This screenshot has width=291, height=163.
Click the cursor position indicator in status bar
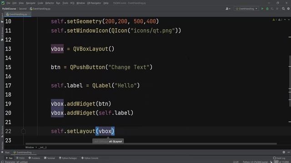[x=236, y=162]
